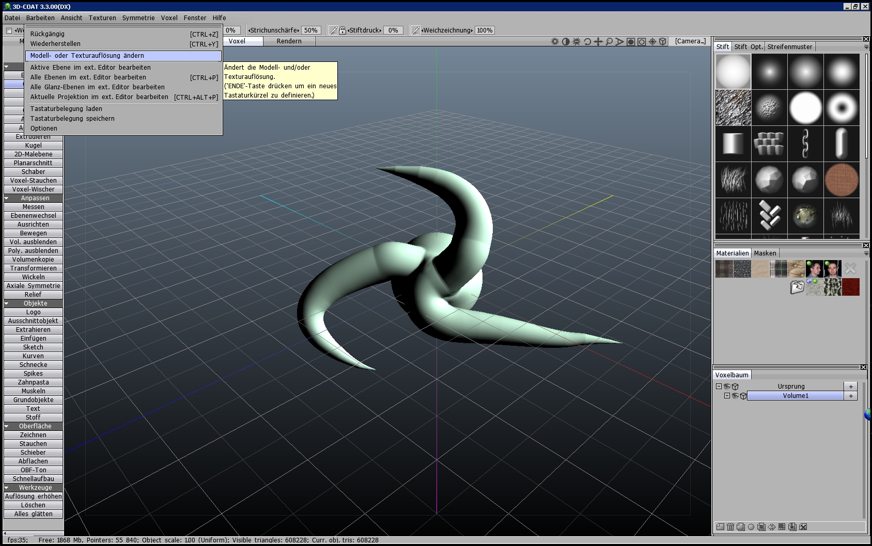
Task: Click the zoom magnifier camera icon
Action: tap(609, 41)
